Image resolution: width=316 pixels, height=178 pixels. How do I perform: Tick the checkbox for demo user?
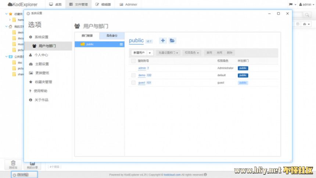click(133, 75)
